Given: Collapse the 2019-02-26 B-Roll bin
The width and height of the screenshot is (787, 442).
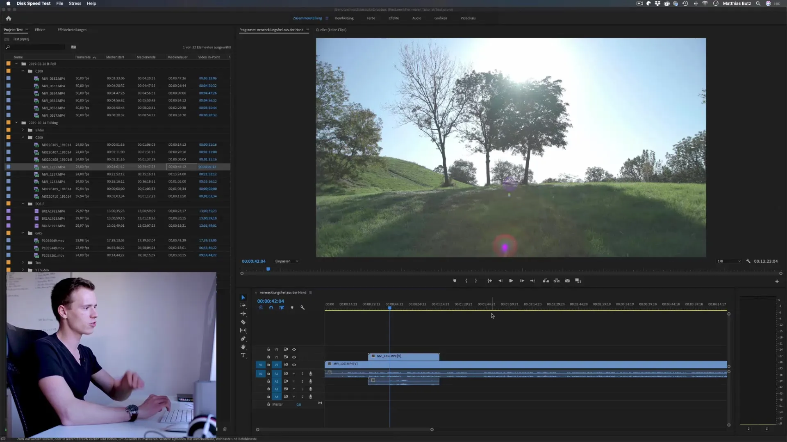Looking at the screenshot, I should pos(16,64).
